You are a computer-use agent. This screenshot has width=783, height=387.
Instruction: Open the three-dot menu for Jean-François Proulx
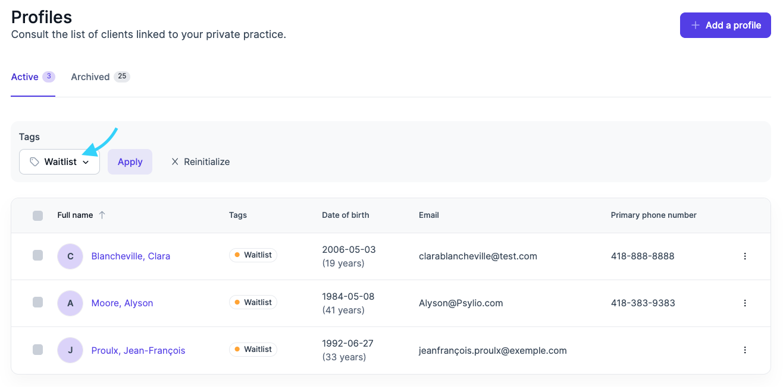(744, 350)
